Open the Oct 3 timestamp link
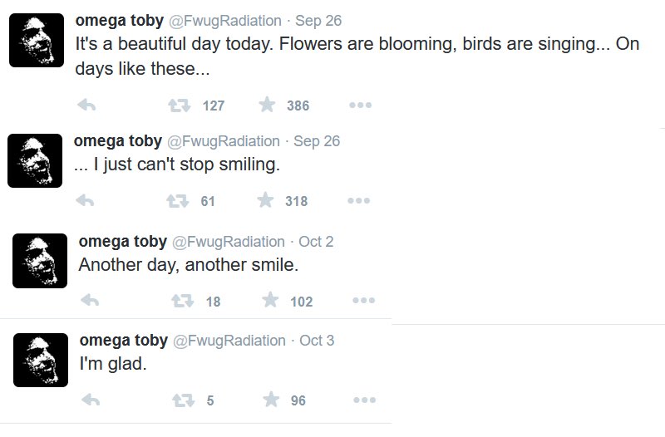The image size is (665, 437). (317, 341)
